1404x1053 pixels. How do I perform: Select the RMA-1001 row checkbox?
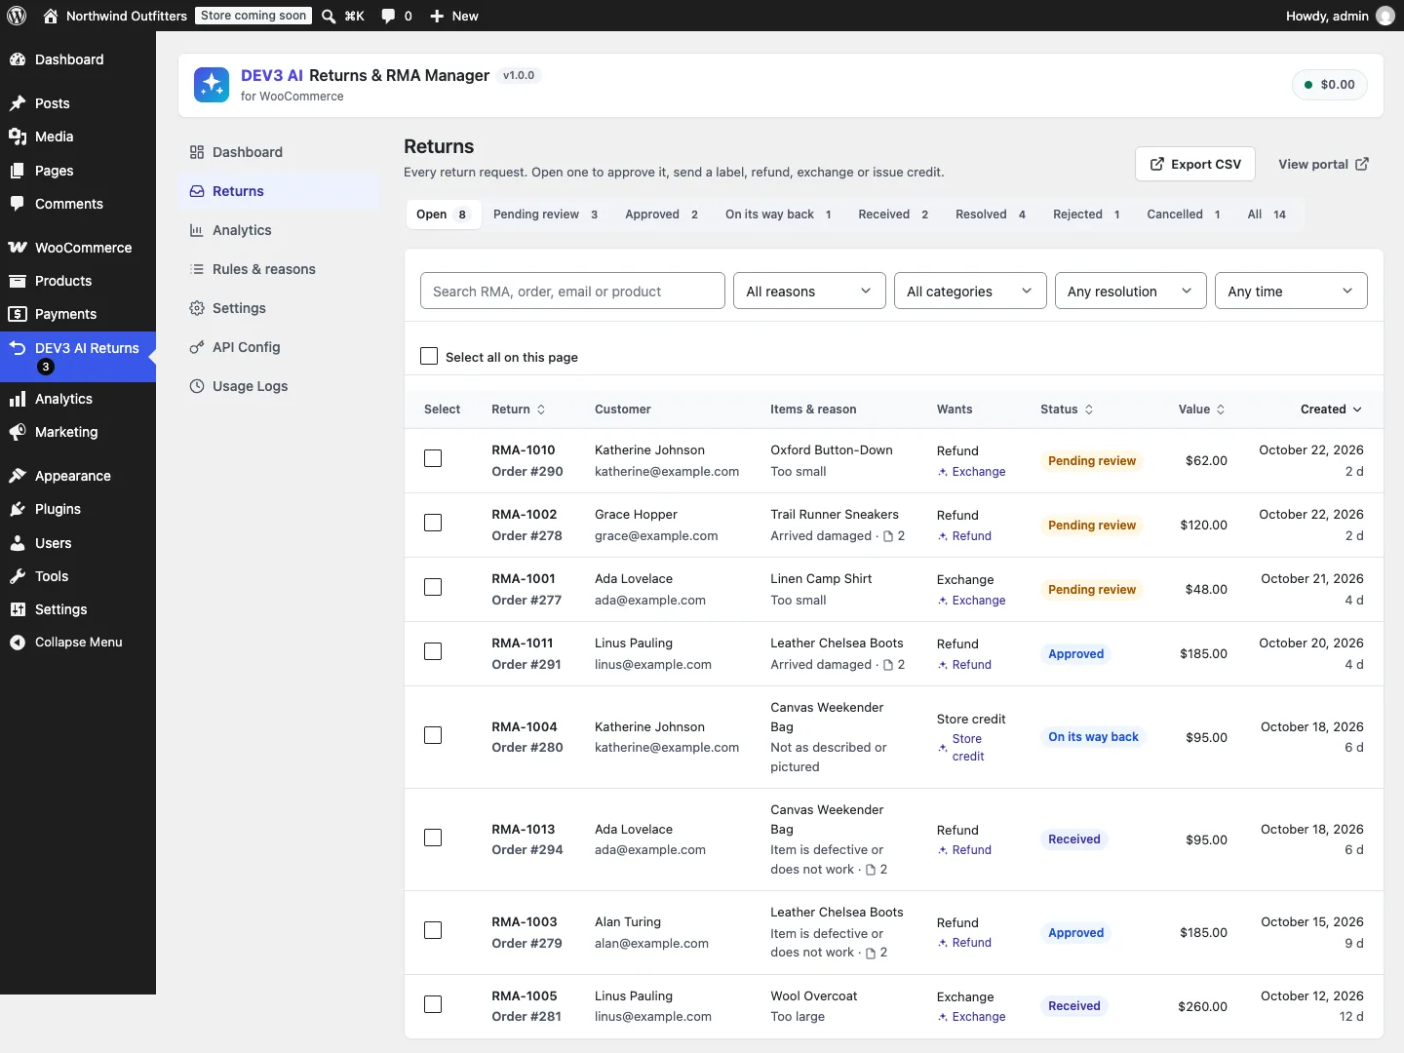433,587
